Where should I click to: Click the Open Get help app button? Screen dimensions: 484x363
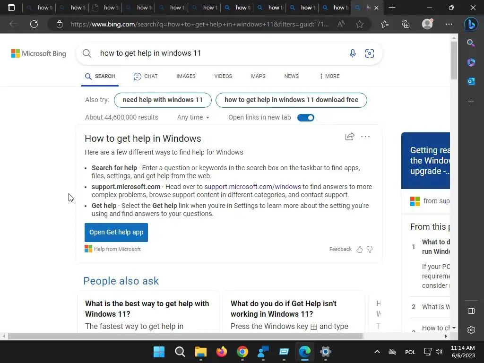(116, 233)
